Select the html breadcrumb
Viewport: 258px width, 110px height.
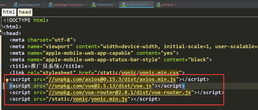[9, 12]
